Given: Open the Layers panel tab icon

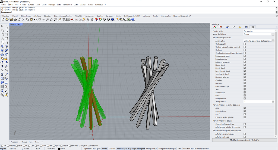Looking at the screenshot, I should click(x=221, y=27).
